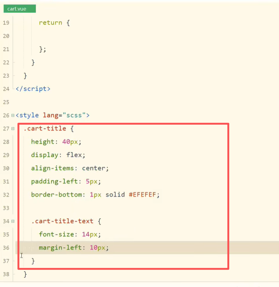Click the #EFEFEF color value
Viewport: 279px width, 287px height.
[x=142, y=195]
